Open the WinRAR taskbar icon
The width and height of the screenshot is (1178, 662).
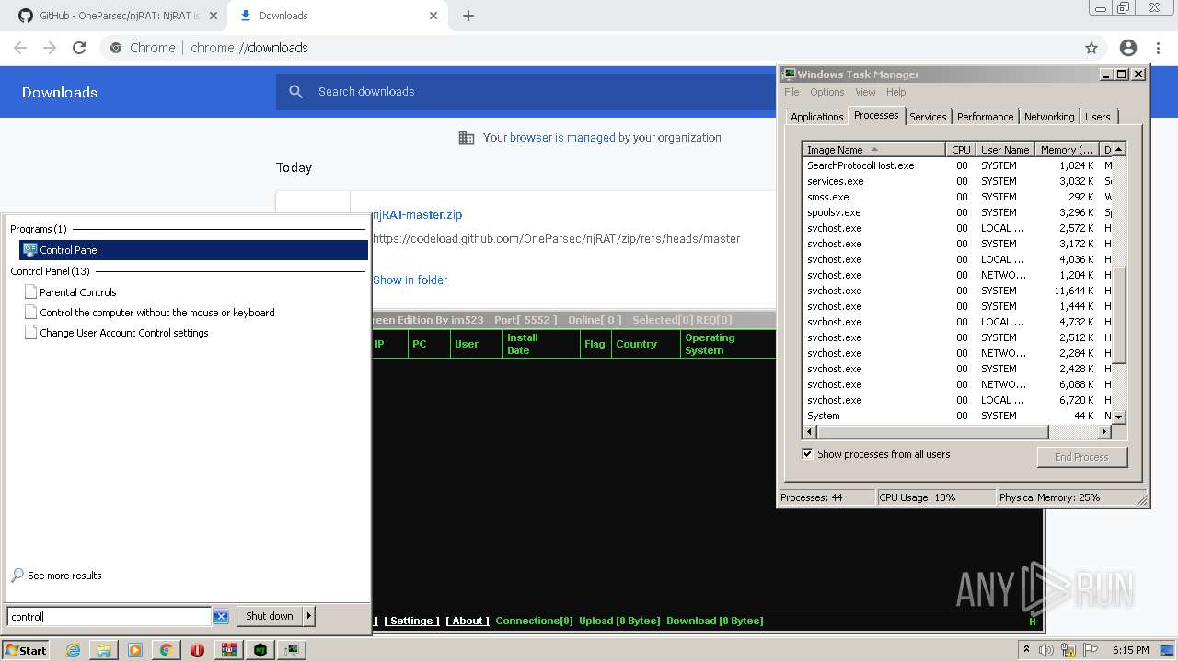click(228, 650)
